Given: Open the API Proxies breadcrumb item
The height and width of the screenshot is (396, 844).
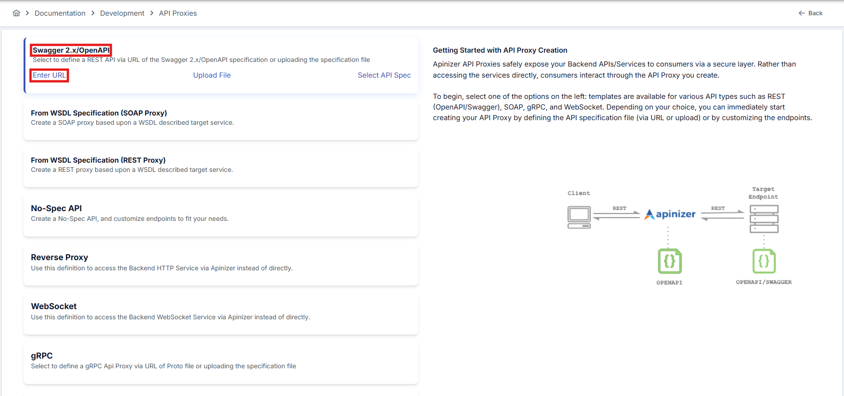Looking at the screenshot, I should click(178, 13).
